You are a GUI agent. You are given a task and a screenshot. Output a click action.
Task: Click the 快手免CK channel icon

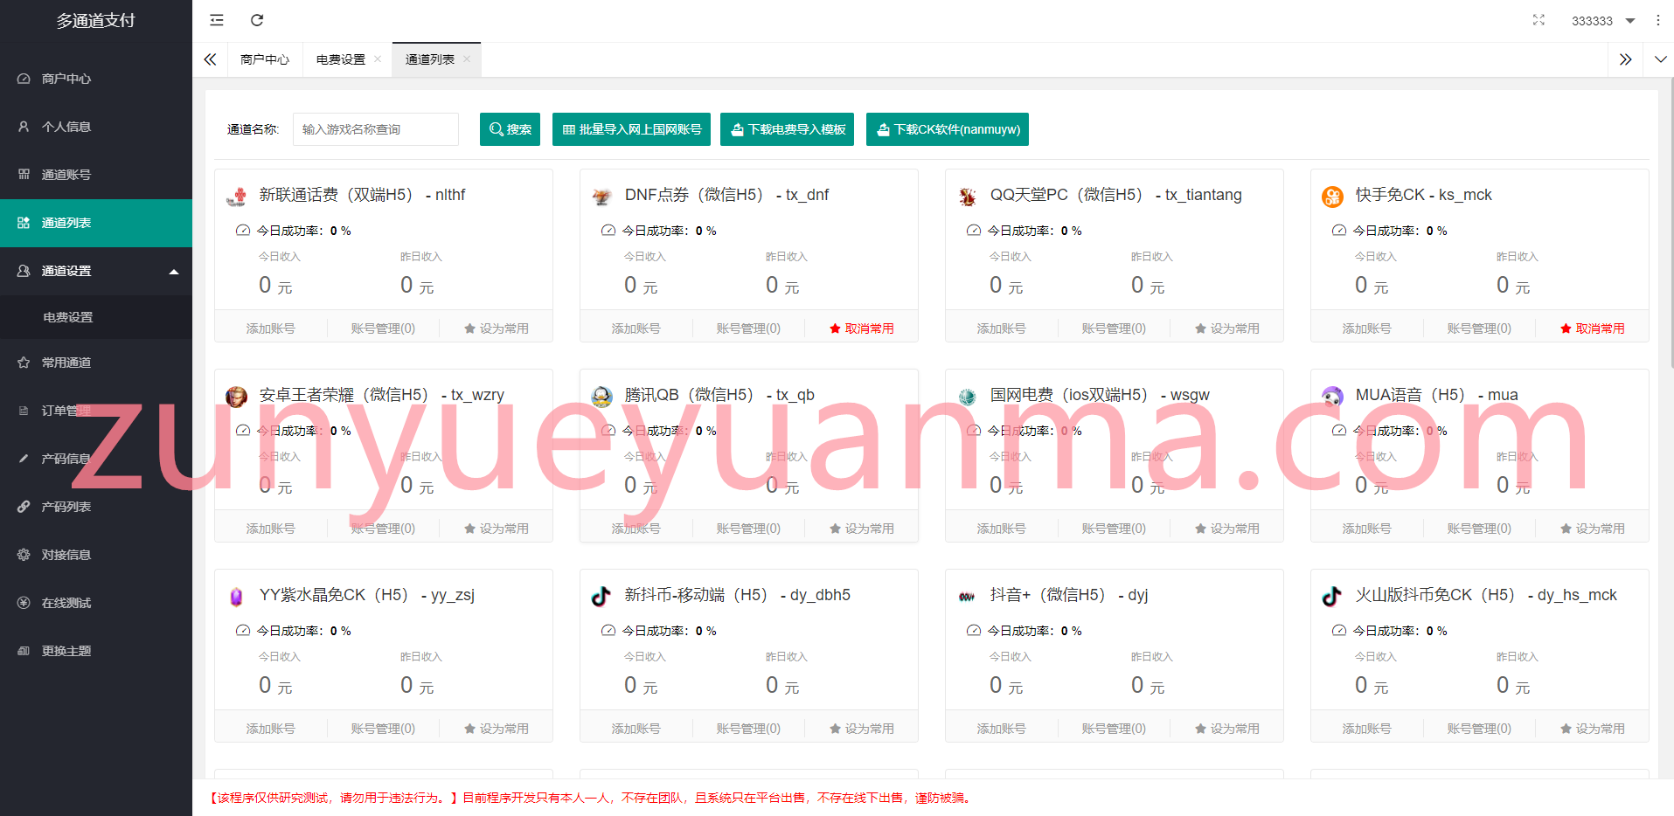click(1333, 197)
